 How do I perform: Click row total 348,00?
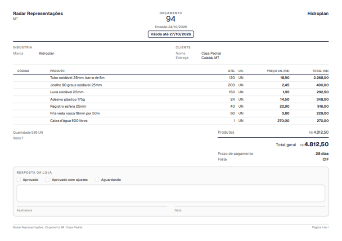tap(322, 99)
